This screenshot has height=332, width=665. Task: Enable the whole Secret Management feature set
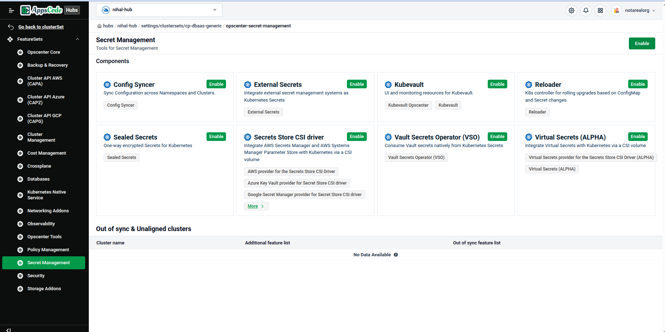coord(642,44)
